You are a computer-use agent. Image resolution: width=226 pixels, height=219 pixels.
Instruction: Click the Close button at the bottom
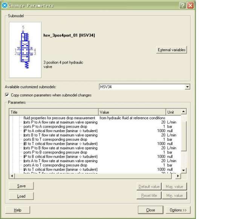point(151,210)
